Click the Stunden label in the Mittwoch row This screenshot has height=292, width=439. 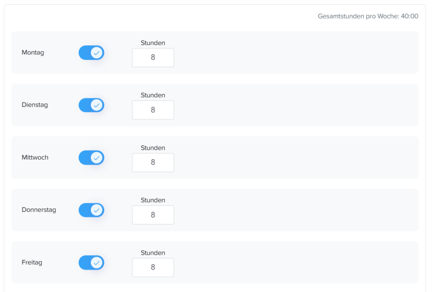tap(153, 148)
